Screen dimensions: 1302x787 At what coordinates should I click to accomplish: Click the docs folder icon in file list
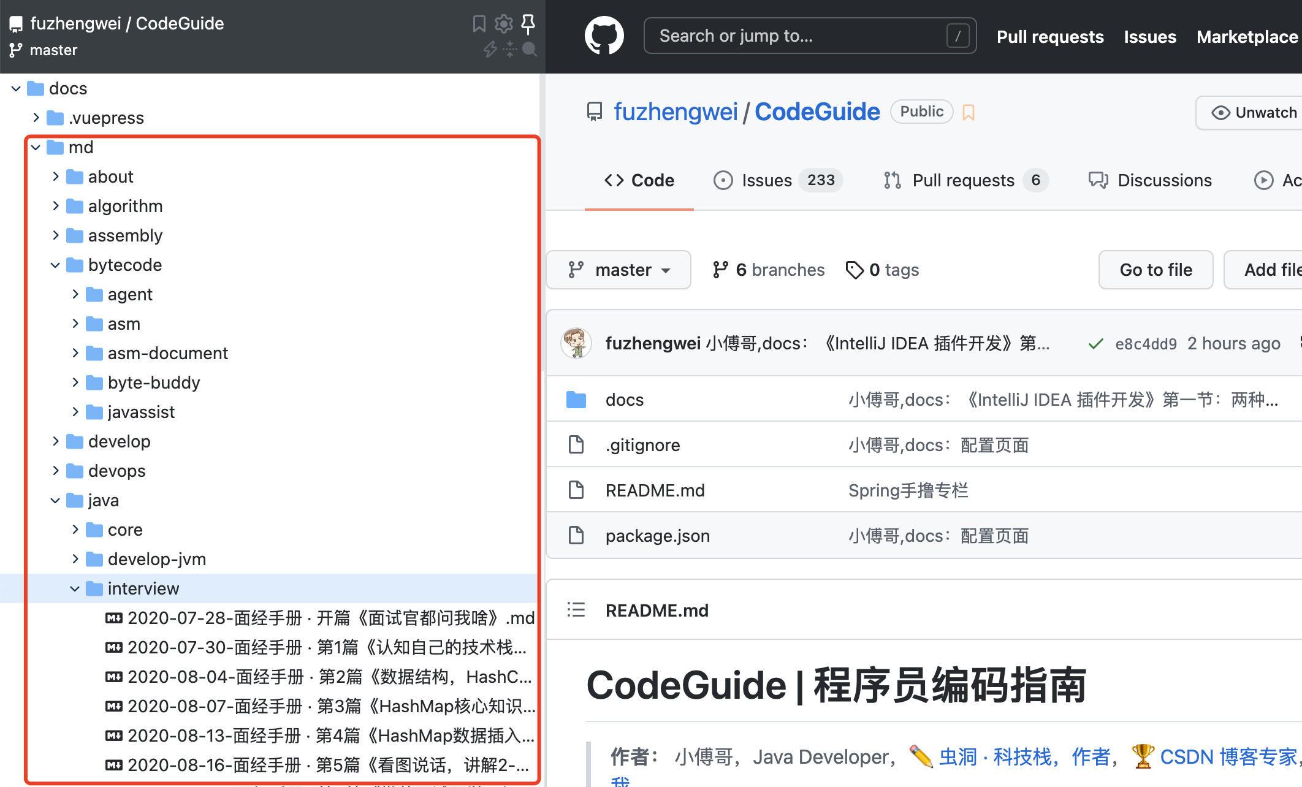click(x=576, y=400)
